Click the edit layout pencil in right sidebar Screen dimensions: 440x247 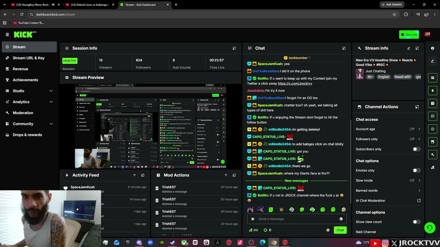(432, 61)
